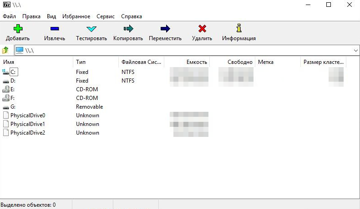
Task: Select the D: drive icon
Action: point(6,81)
